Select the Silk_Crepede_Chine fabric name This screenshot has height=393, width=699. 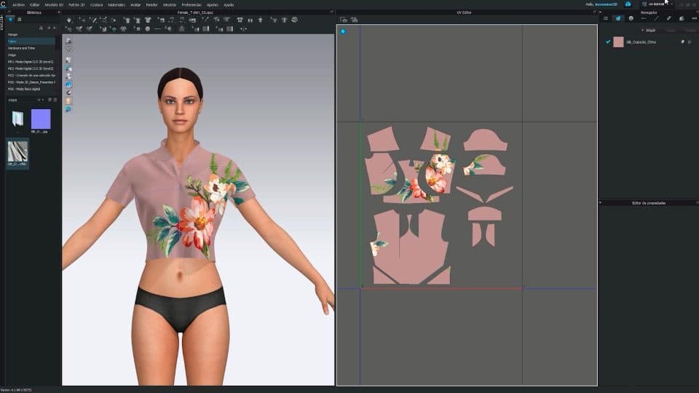click(641, 42)
